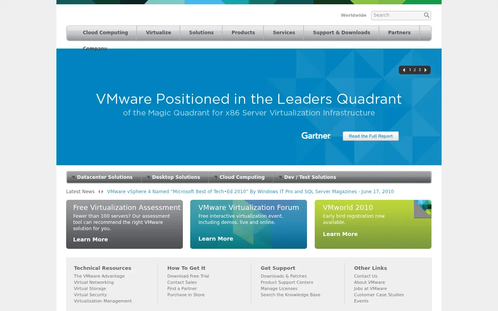This screenshot has height=311, width=498.
Task: Jump to banner slide 2
Action: click(x=415, y=70)
